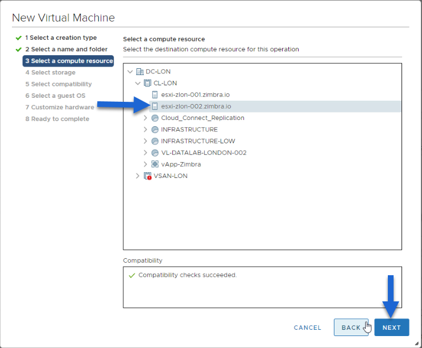Click the check mark beside step 1
Image resolution: width=422 pixels, height=348 pixels.
(x=19, y=38)
